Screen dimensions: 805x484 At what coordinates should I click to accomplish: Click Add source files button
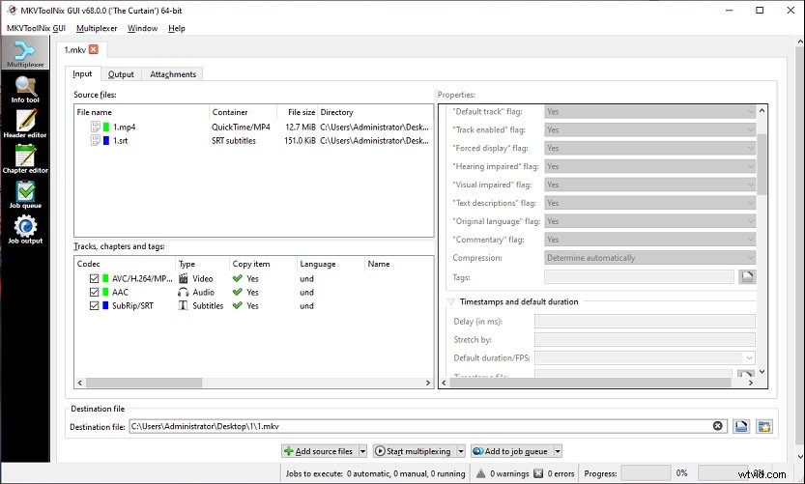(319, 451)
